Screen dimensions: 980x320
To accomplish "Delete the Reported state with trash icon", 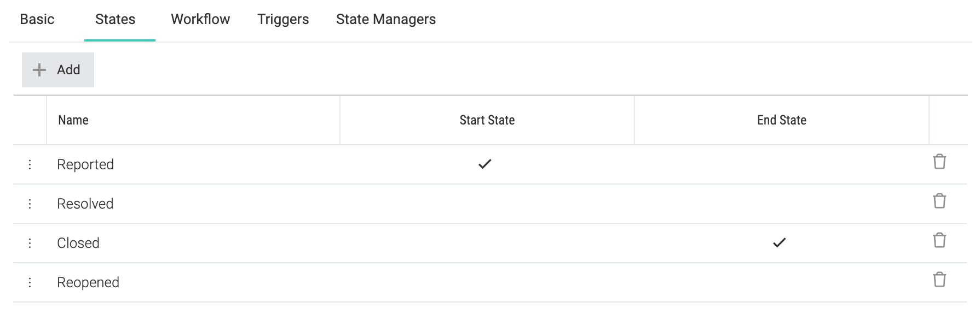I will tap(939, 162).
